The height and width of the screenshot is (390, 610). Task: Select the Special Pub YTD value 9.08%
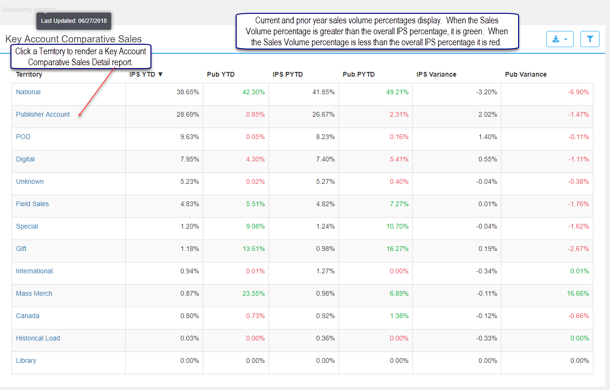pos(255,226)
